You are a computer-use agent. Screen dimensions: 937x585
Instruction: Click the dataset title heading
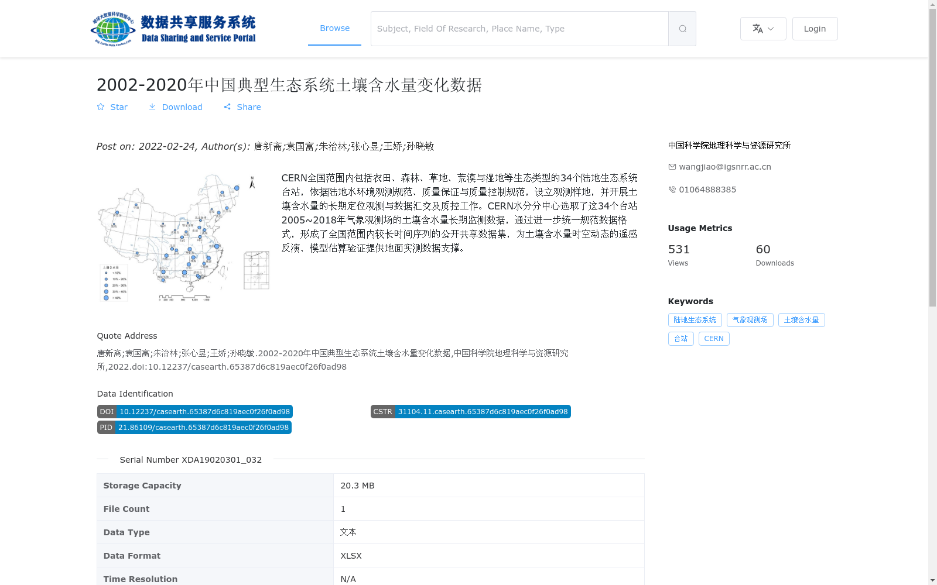tap(289, 85)
